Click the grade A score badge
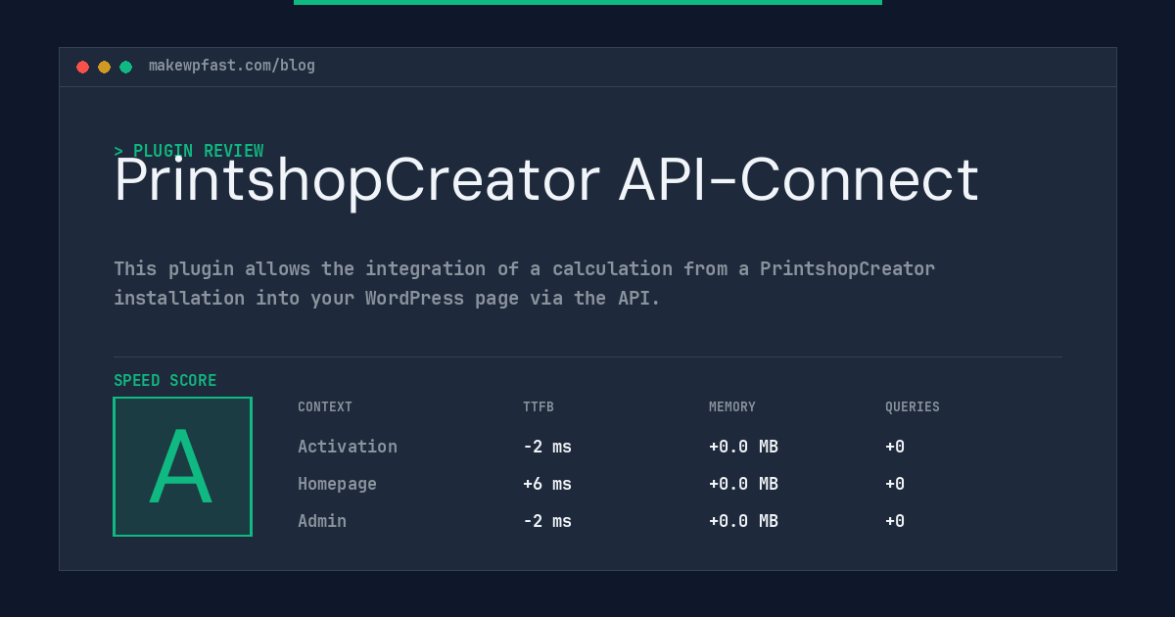The height and width of the screenshot is (617, 1175). pyautogui.click(x=182, y=466)
